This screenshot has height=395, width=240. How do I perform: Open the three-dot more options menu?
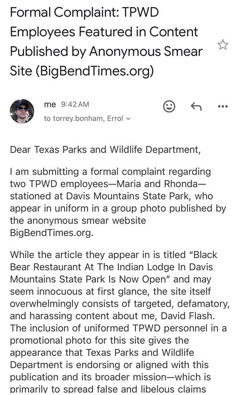tap(223, 106)
